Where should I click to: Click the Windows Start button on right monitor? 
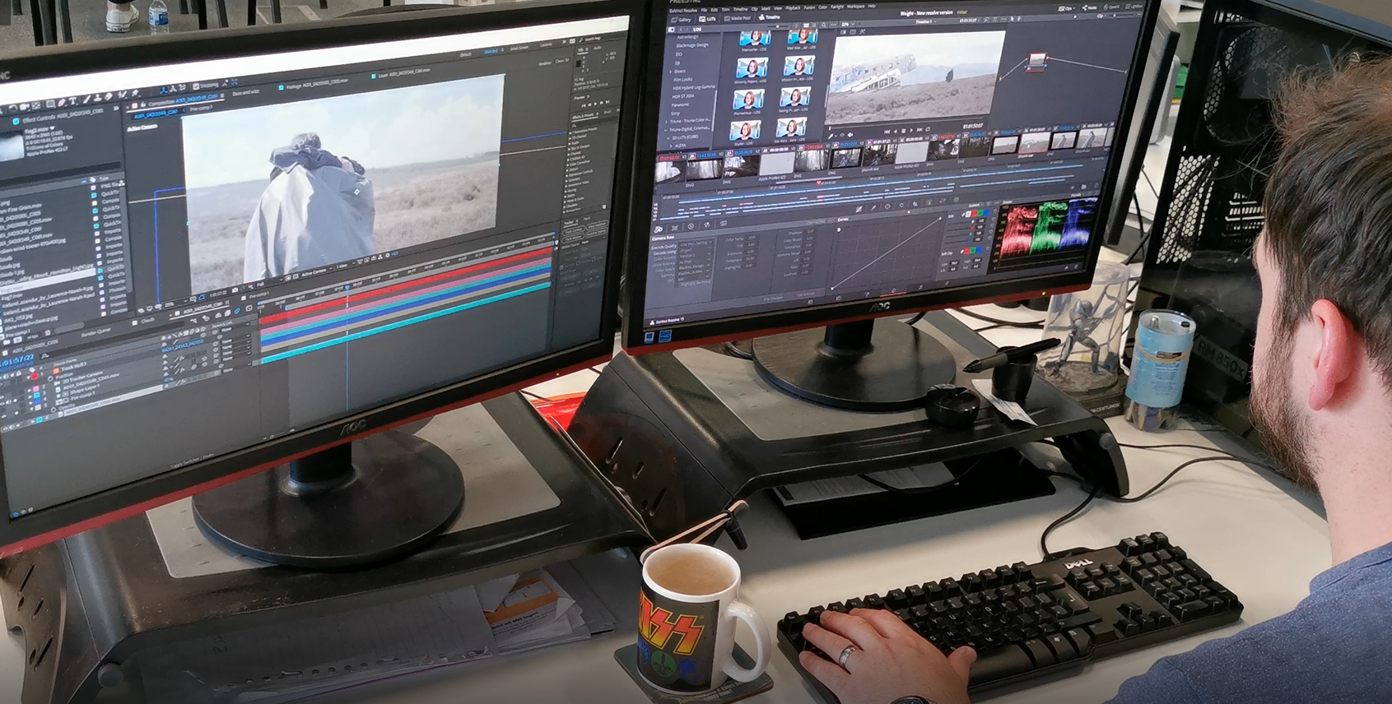(x=649, y=336)
